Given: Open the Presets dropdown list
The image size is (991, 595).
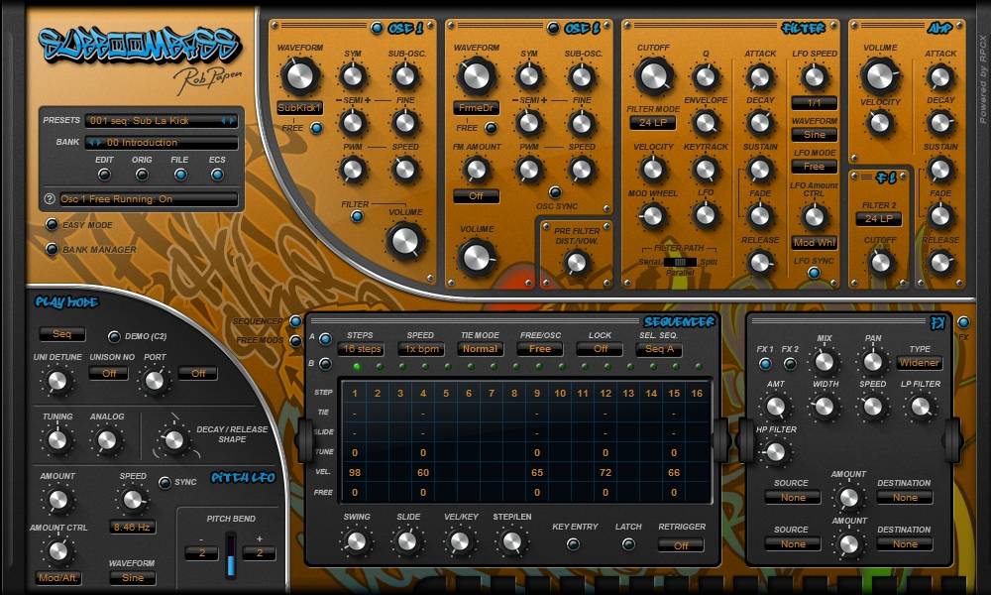Looking at the screenshot, I should 161,121.
